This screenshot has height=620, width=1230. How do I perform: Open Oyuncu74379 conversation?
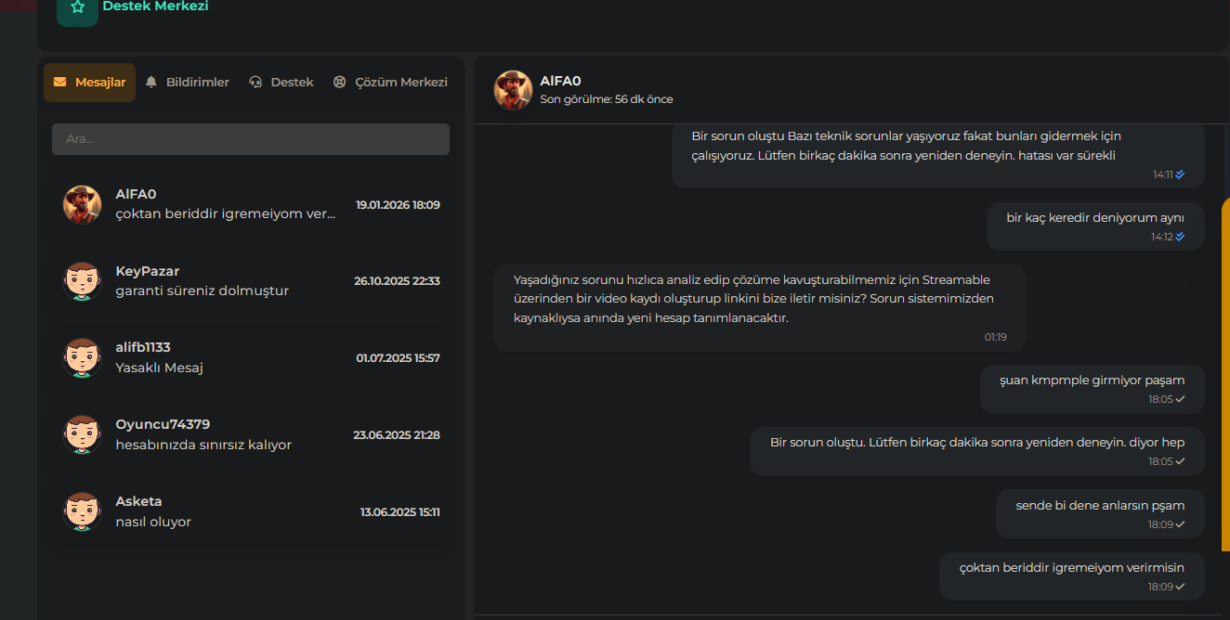click(251, 435)
